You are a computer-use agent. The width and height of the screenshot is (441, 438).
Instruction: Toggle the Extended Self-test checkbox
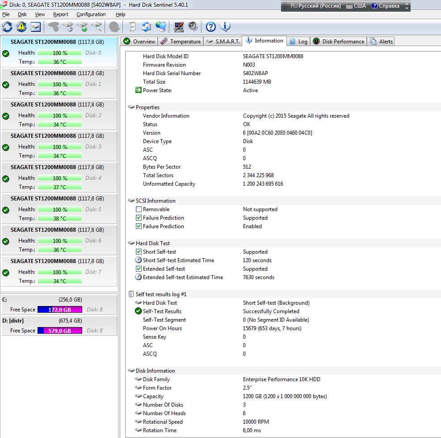click(139, 269)
